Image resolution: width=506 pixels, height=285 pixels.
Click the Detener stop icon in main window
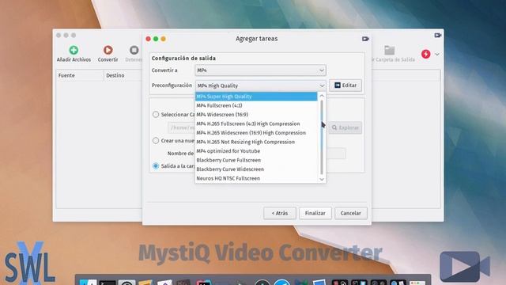point(134,50)
